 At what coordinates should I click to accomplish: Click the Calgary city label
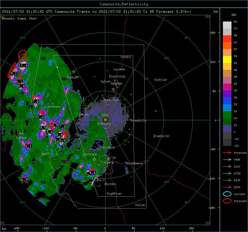(107, 162)
